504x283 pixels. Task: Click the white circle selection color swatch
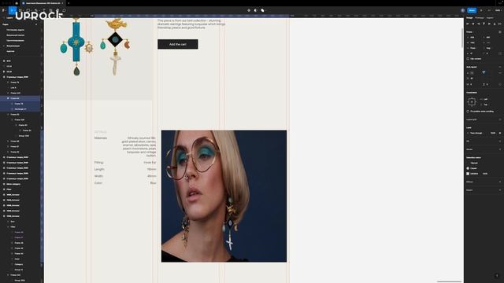click(468, 168)
